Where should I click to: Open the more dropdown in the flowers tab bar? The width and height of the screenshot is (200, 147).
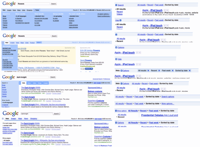point(39,43)
